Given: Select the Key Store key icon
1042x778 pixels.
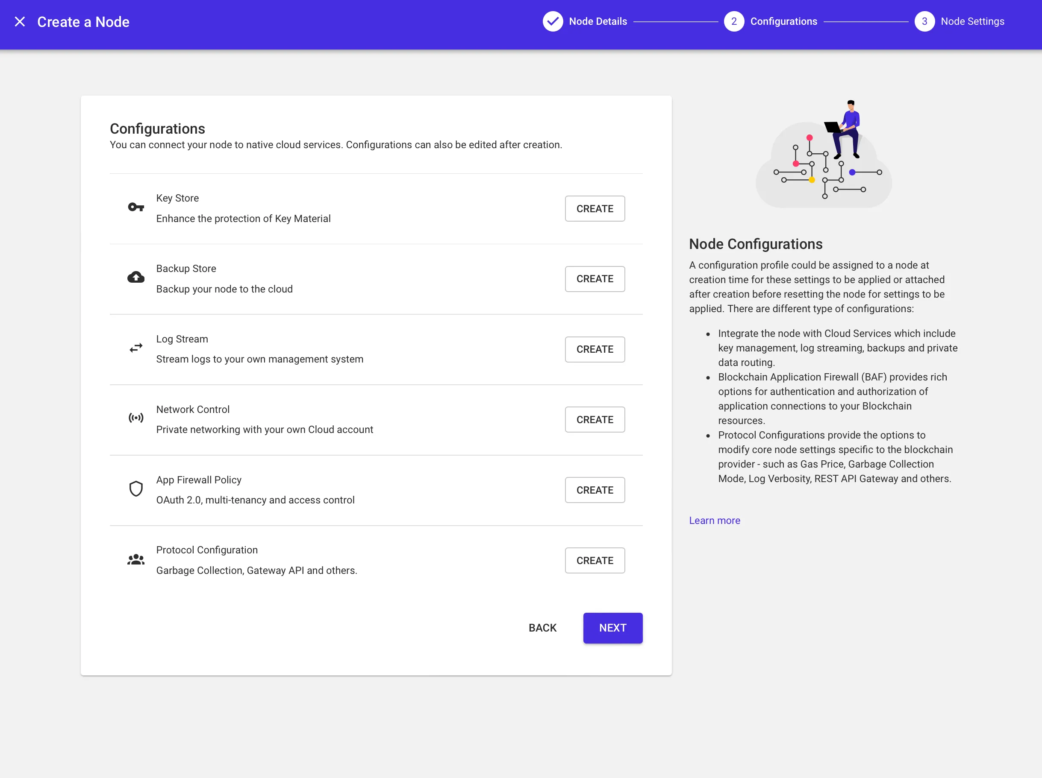Looking at the screenshot, I should (x=135, y=207).
